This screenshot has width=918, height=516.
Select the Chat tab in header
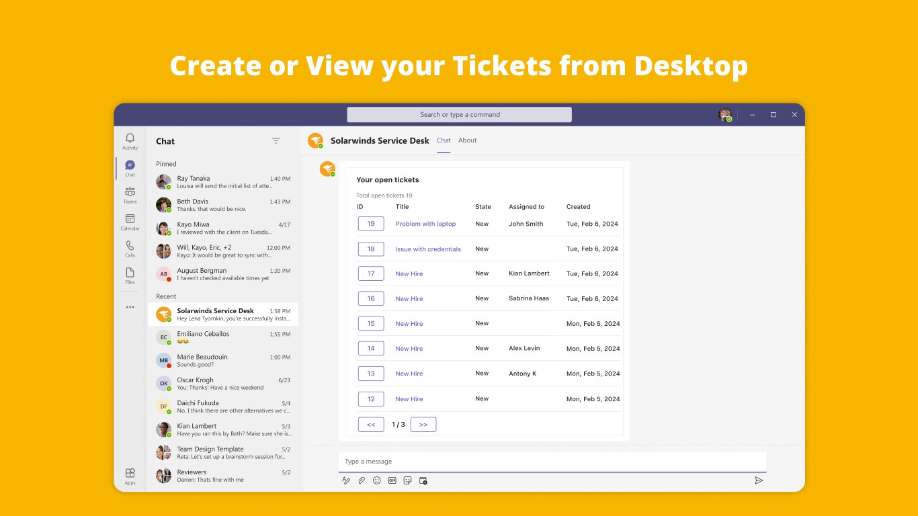click(444, 140)
